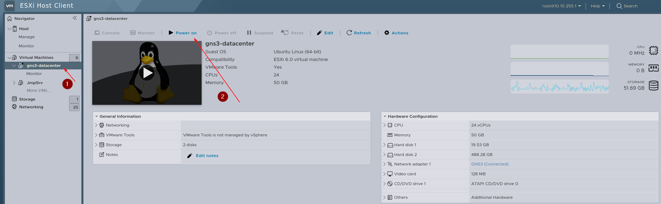The image size is (661, 204).
Task: Collapse the Navigator panel with double-chevron icon
Action: tap(75, 18)
